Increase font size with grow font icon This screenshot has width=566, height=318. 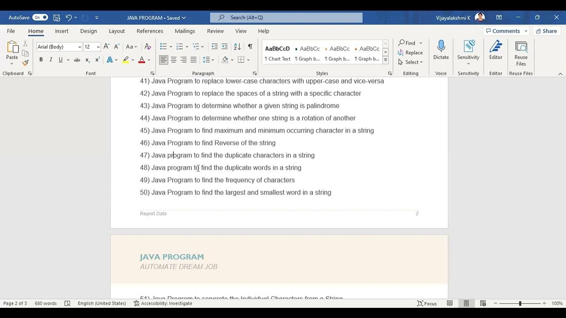106,46
